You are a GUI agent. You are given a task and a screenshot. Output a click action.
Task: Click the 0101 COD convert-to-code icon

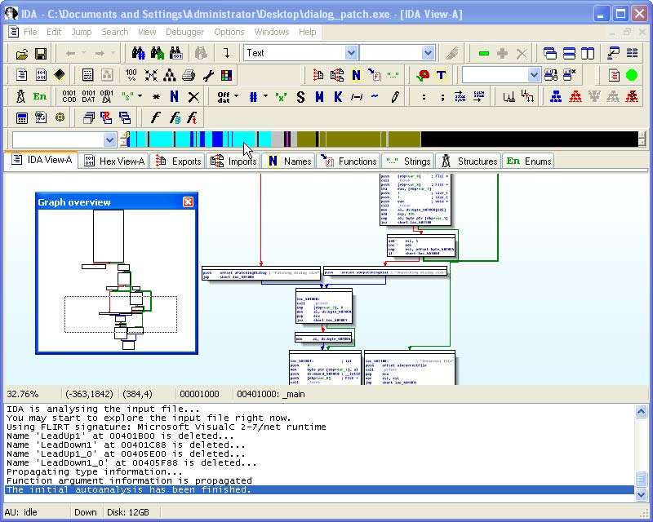(69, 96)
